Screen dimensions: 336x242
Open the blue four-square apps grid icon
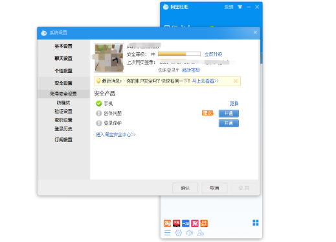[x=256, y=223]
